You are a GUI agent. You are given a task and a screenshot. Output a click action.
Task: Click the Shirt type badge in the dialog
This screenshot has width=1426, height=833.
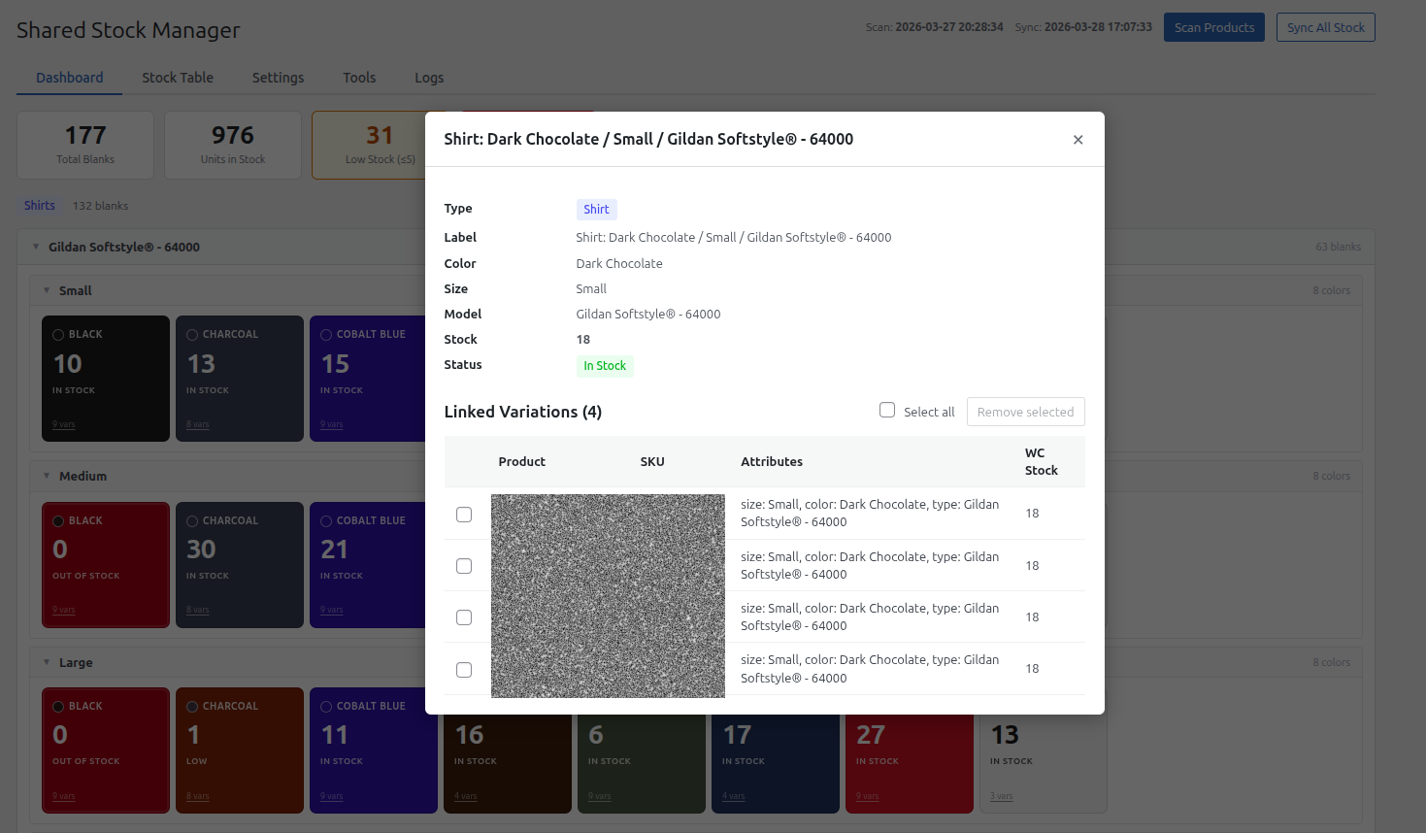click(596, 210)
